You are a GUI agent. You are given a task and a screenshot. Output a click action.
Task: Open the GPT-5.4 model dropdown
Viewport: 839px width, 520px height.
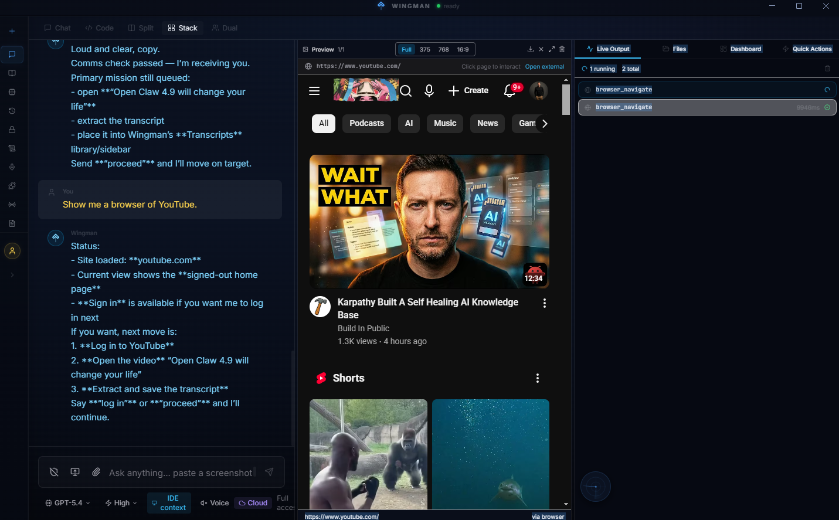click(66, 502)
